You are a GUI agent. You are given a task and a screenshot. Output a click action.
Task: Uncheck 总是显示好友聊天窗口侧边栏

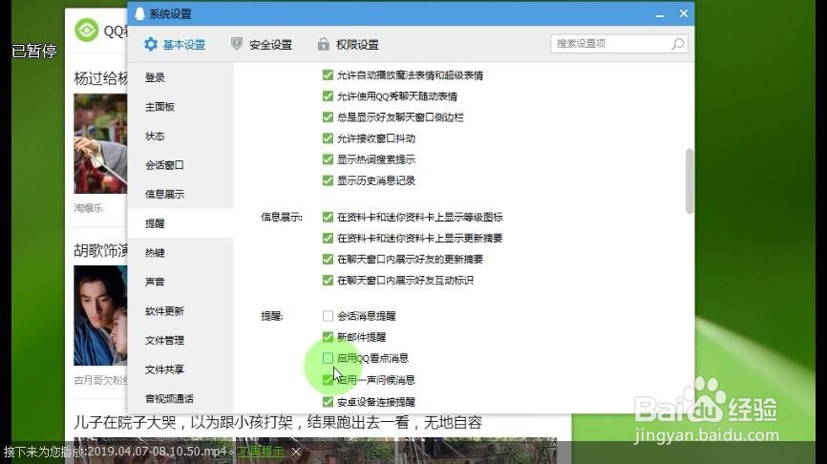[x=328, y=117]
